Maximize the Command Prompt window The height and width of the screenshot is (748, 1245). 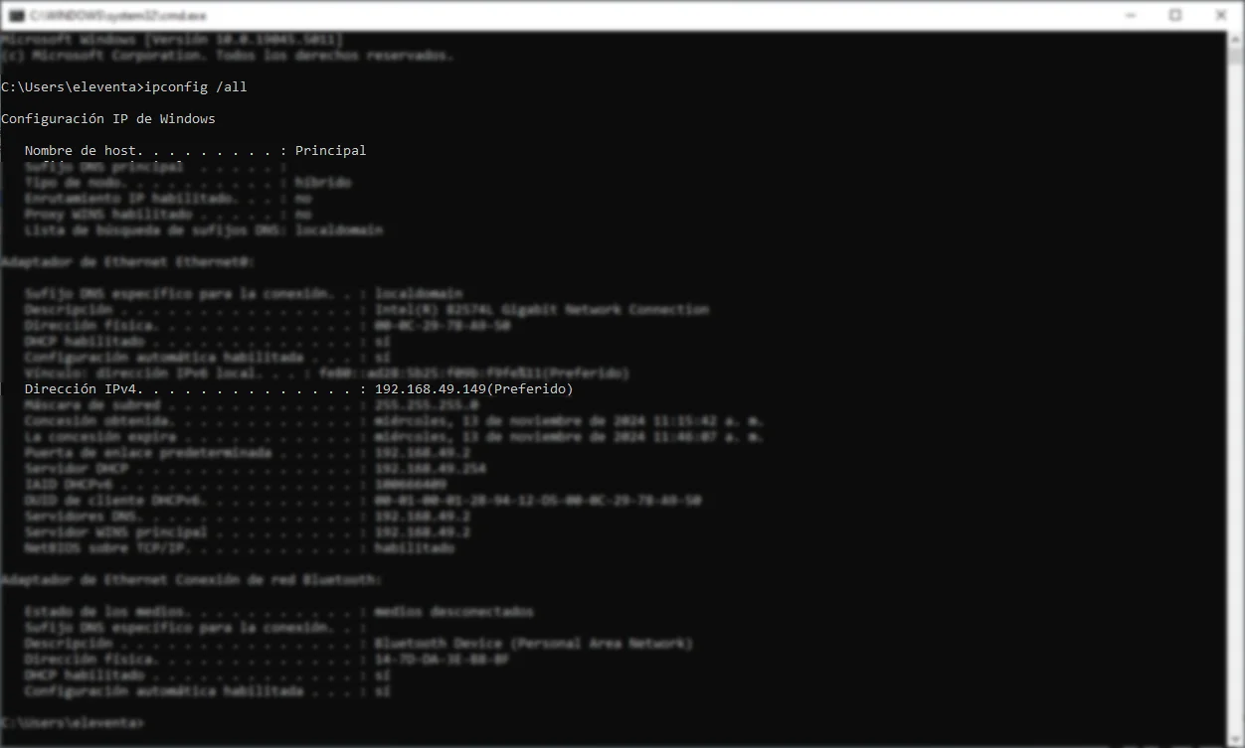[1175, 15]
